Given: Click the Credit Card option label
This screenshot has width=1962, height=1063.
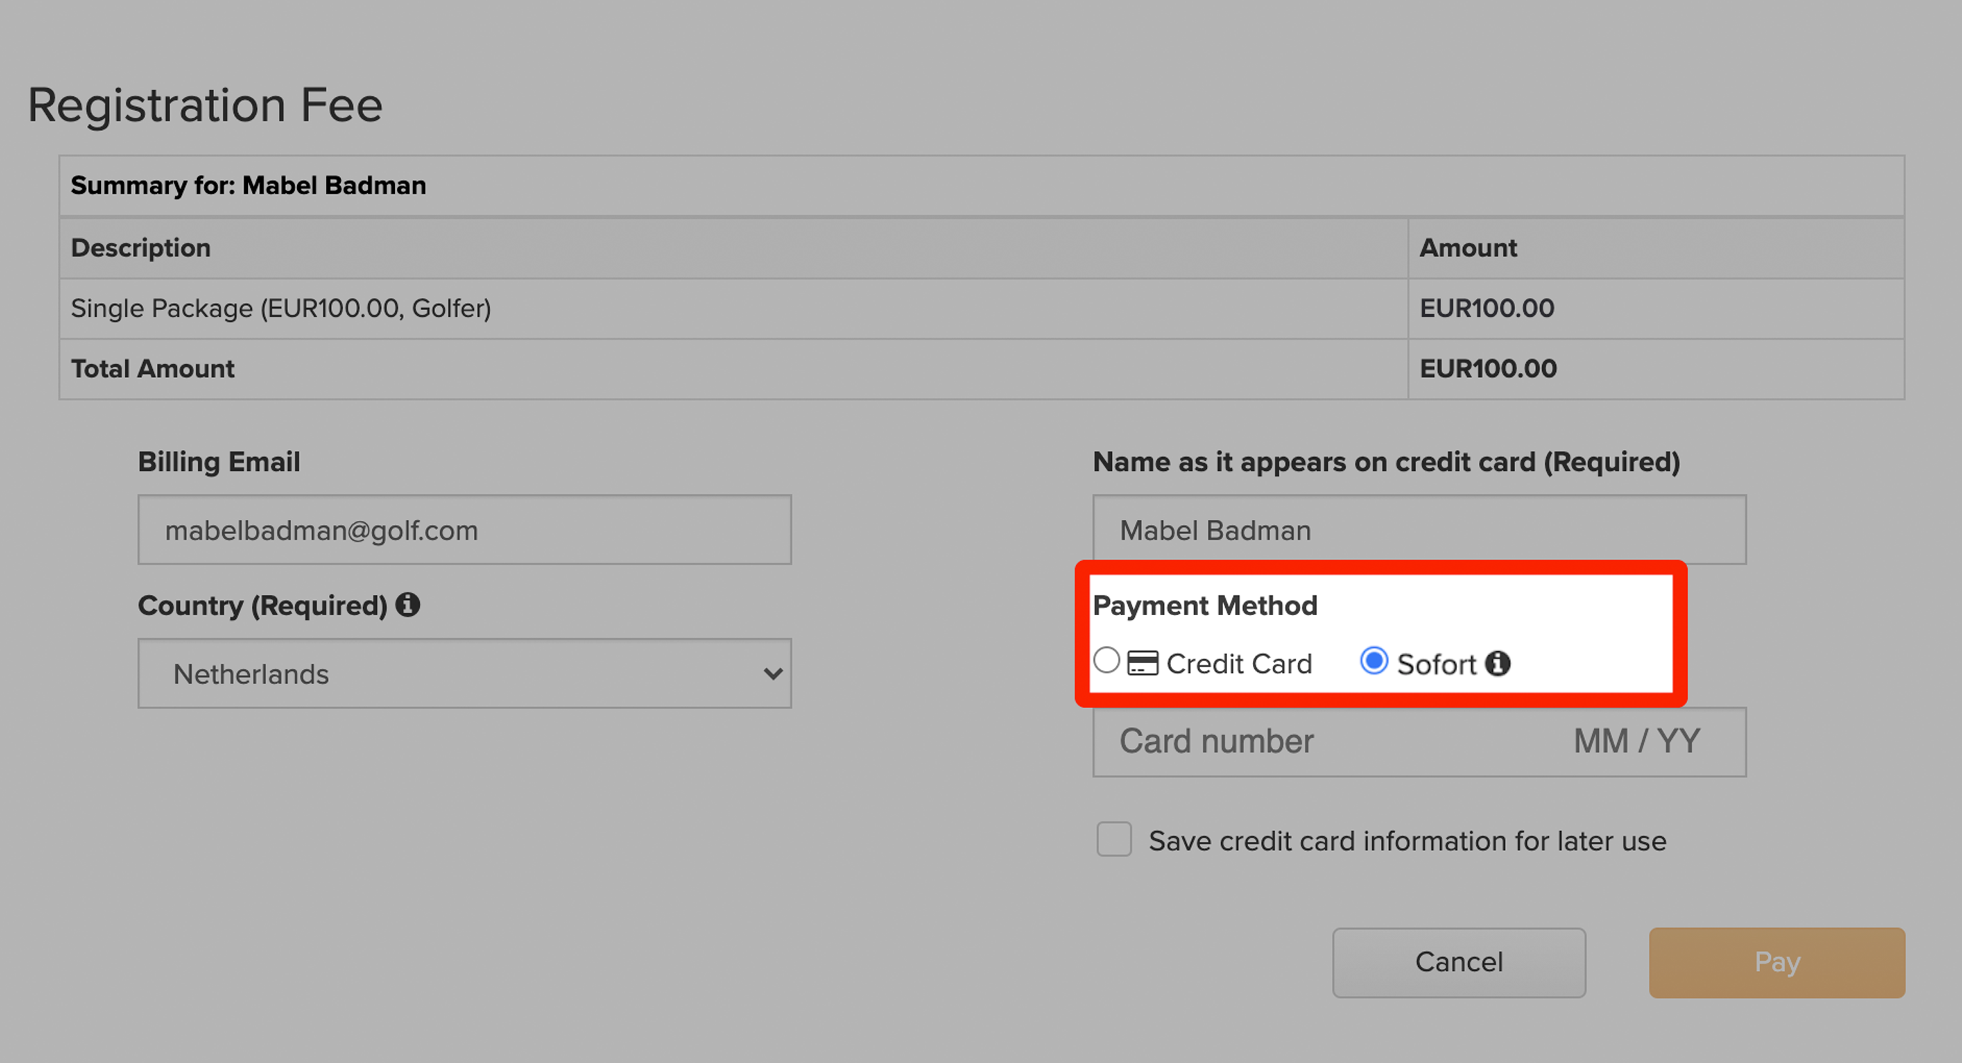Looking at the screenshot, I should (x=1239, y=663).
